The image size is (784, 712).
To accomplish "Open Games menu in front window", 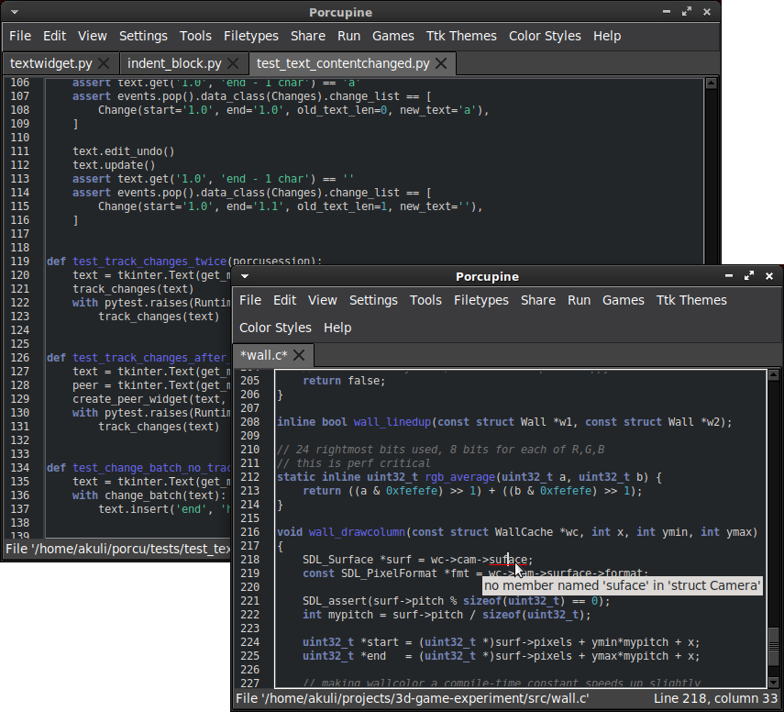I will pos(623,300).
